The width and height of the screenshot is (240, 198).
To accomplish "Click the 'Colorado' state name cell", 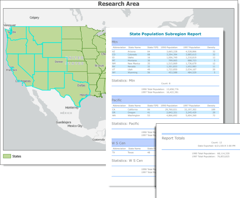I will 132,54.
